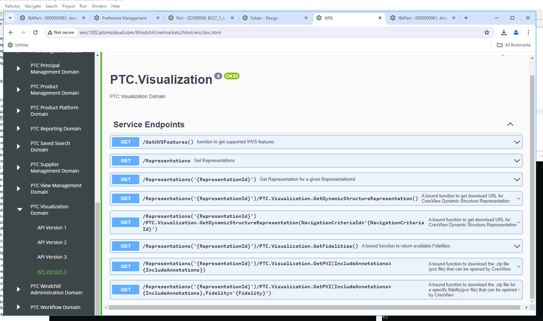This screenshot has height=321, width=543.
Task: Close the Folder - Design tab
Action: point(306,18)
